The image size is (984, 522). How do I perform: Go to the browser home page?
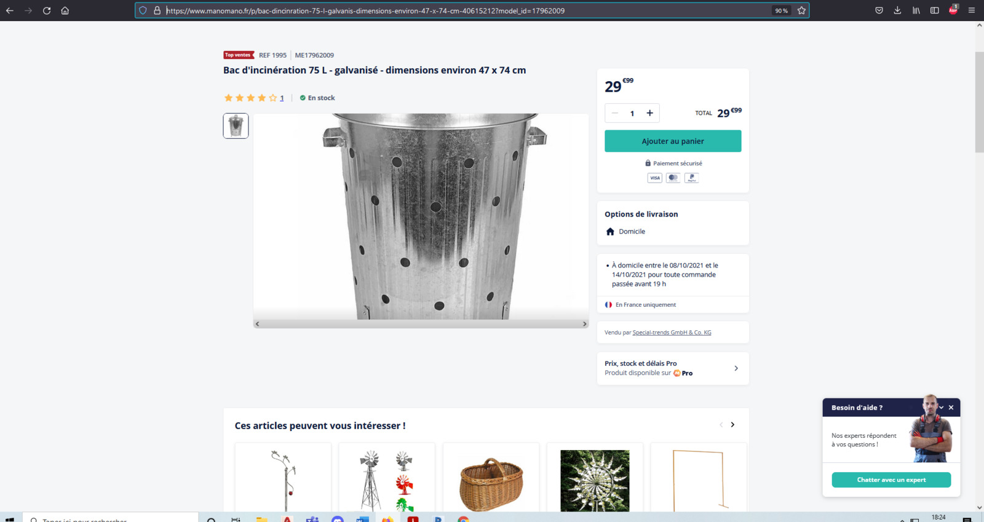click(x=65, y=10)
